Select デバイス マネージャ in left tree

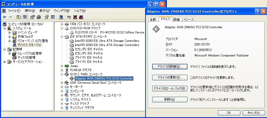click(x=30, y=45)
